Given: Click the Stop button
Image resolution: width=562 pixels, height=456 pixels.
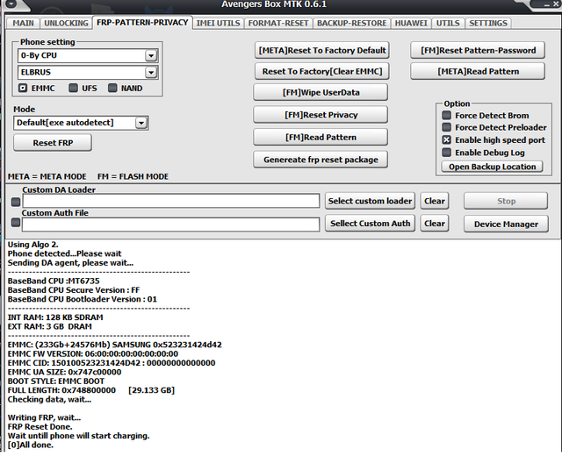Looking at the screenshot, I should pyautogui.click(x=506, y=201).
